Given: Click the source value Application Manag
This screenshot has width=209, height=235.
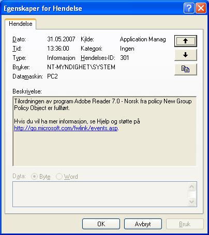Looking at the screenshot, I should pos(143,39).
